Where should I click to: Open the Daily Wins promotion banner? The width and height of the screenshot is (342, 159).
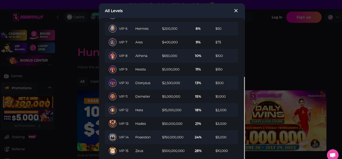click(x=286, y=121)
